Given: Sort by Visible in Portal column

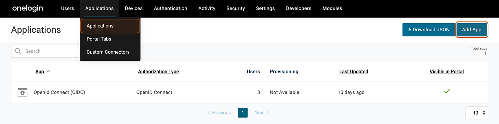Looking at the screenshot, I should point(447,72).
